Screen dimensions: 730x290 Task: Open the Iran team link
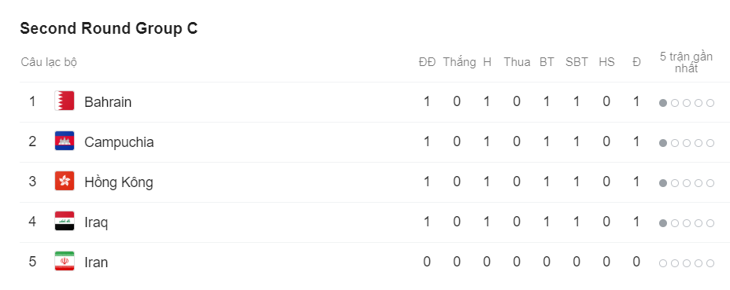(x=96, y=262)
